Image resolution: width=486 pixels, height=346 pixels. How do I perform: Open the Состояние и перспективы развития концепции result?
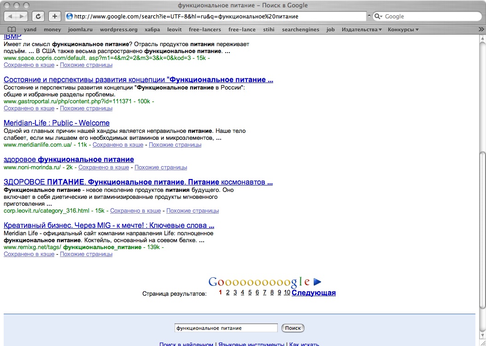pyautogui.click(x=138, y=80)
